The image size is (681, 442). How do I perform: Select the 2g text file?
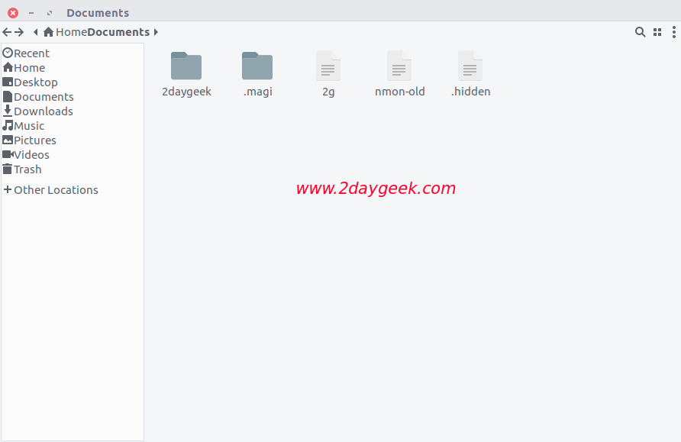click(x=328, y=74)
